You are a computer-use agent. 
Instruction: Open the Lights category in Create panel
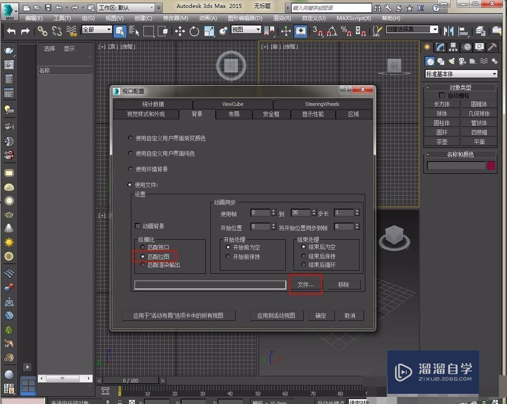tap(452, 61)
